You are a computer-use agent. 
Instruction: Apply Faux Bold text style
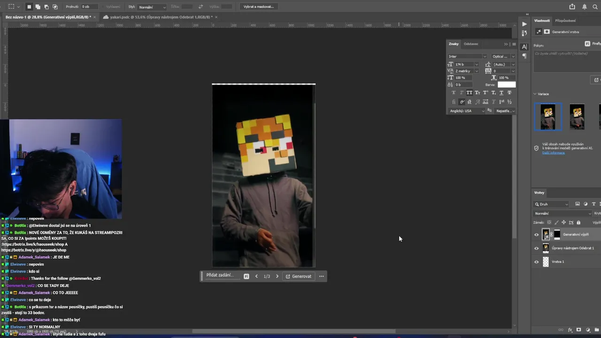click(453, 93)
